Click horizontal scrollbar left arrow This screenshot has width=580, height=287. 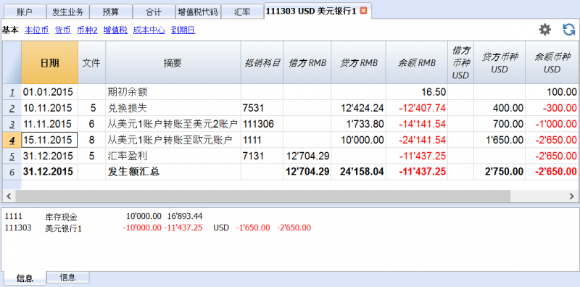(9, 196)
